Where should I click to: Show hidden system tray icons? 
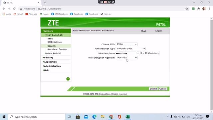coord(167,117)
